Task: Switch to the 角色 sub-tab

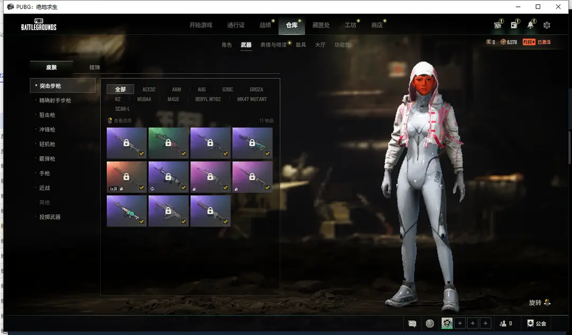Action: tap(227, 45)
